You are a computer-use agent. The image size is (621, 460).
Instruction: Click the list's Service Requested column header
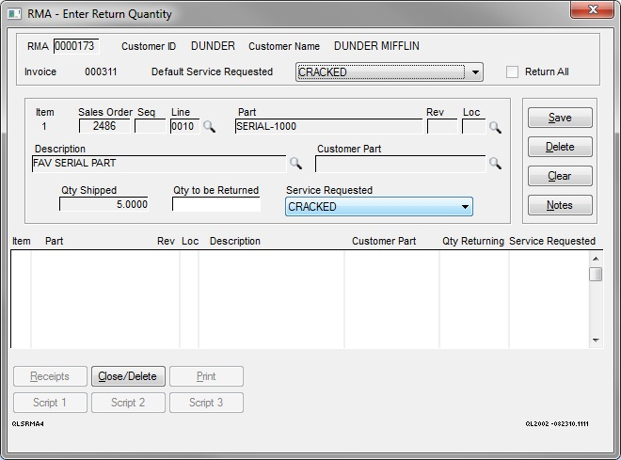(552, 241)
